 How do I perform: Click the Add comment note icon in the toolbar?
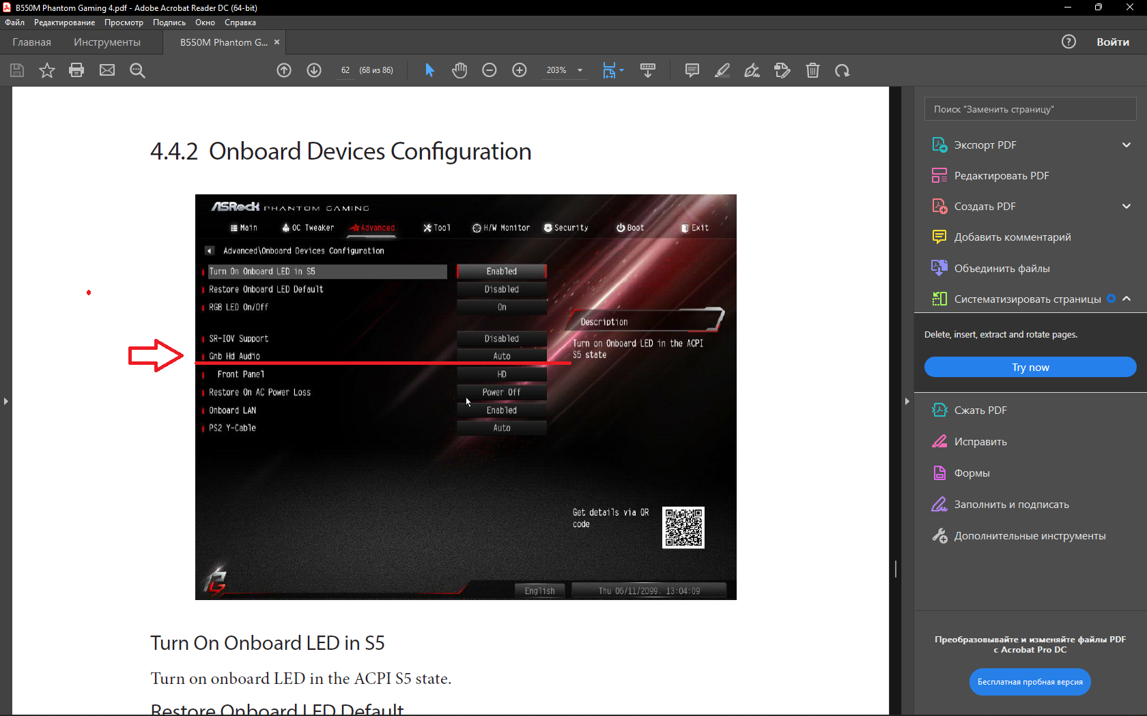[692, 70]
